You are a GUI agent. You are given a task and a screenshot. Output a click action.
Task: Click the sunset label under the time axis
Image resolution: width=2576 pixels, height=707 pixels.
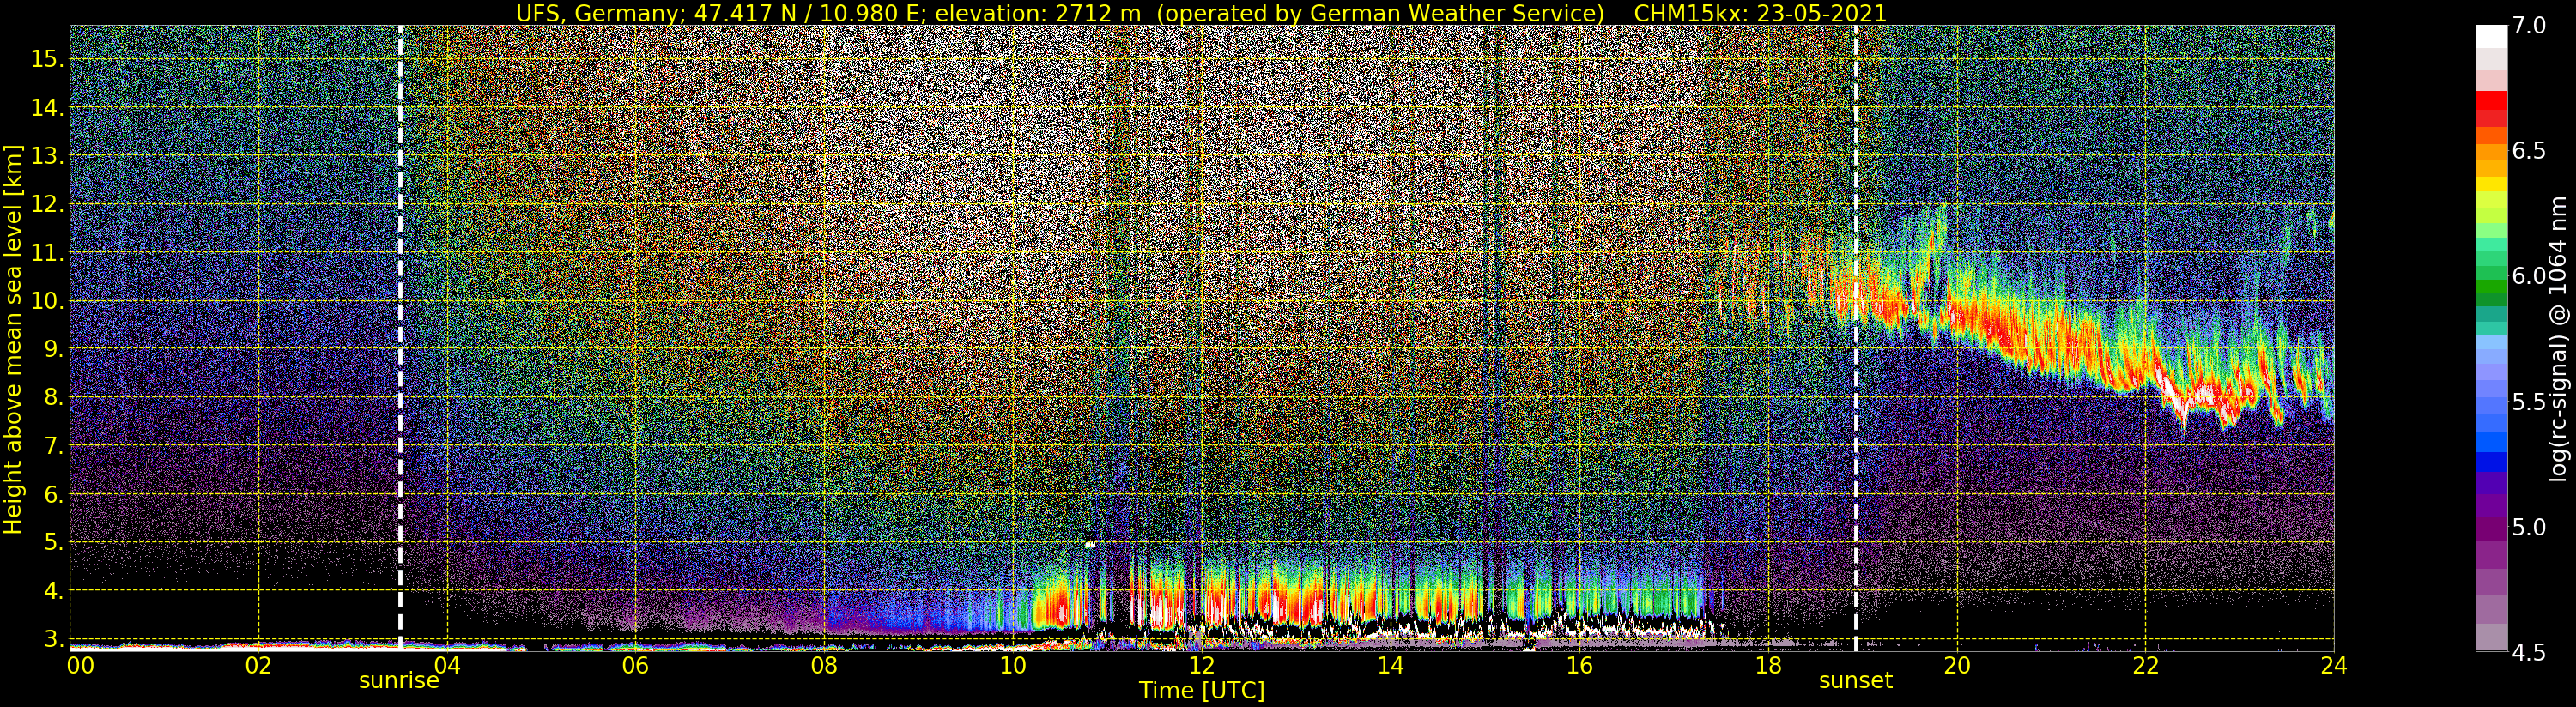(x=1855, y=681)
